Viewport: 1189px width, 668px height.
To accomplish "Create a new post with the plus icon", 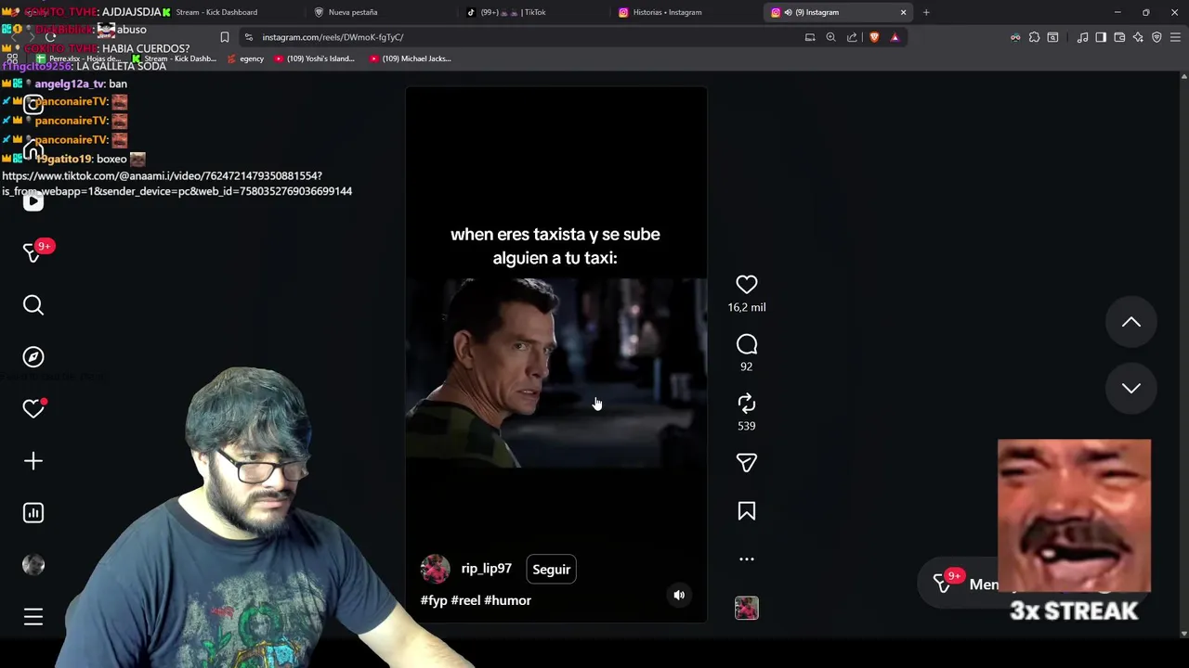I will [33, 461].
